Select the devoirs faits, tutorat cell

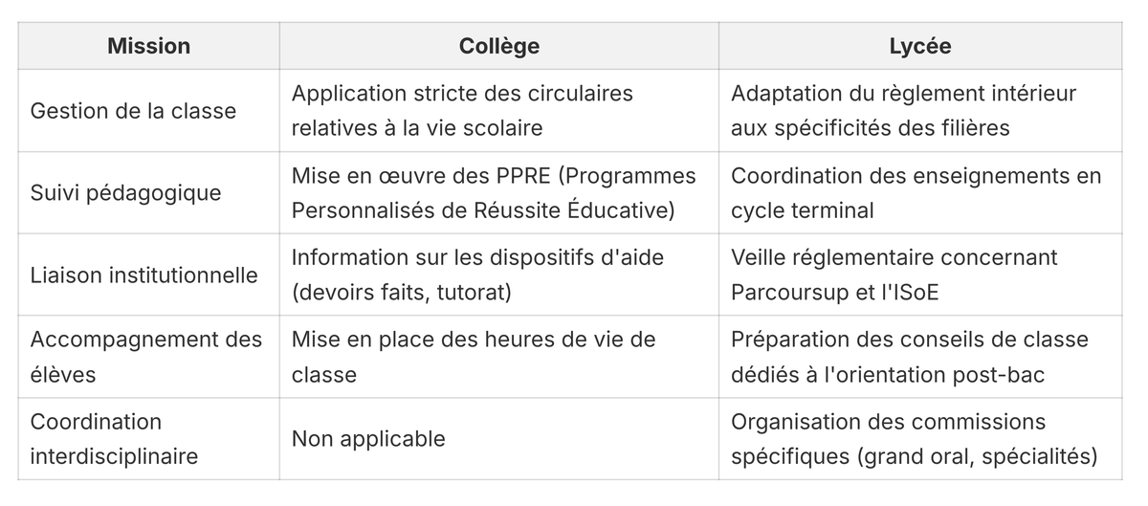pyautogui.click(x=402, y=293)
